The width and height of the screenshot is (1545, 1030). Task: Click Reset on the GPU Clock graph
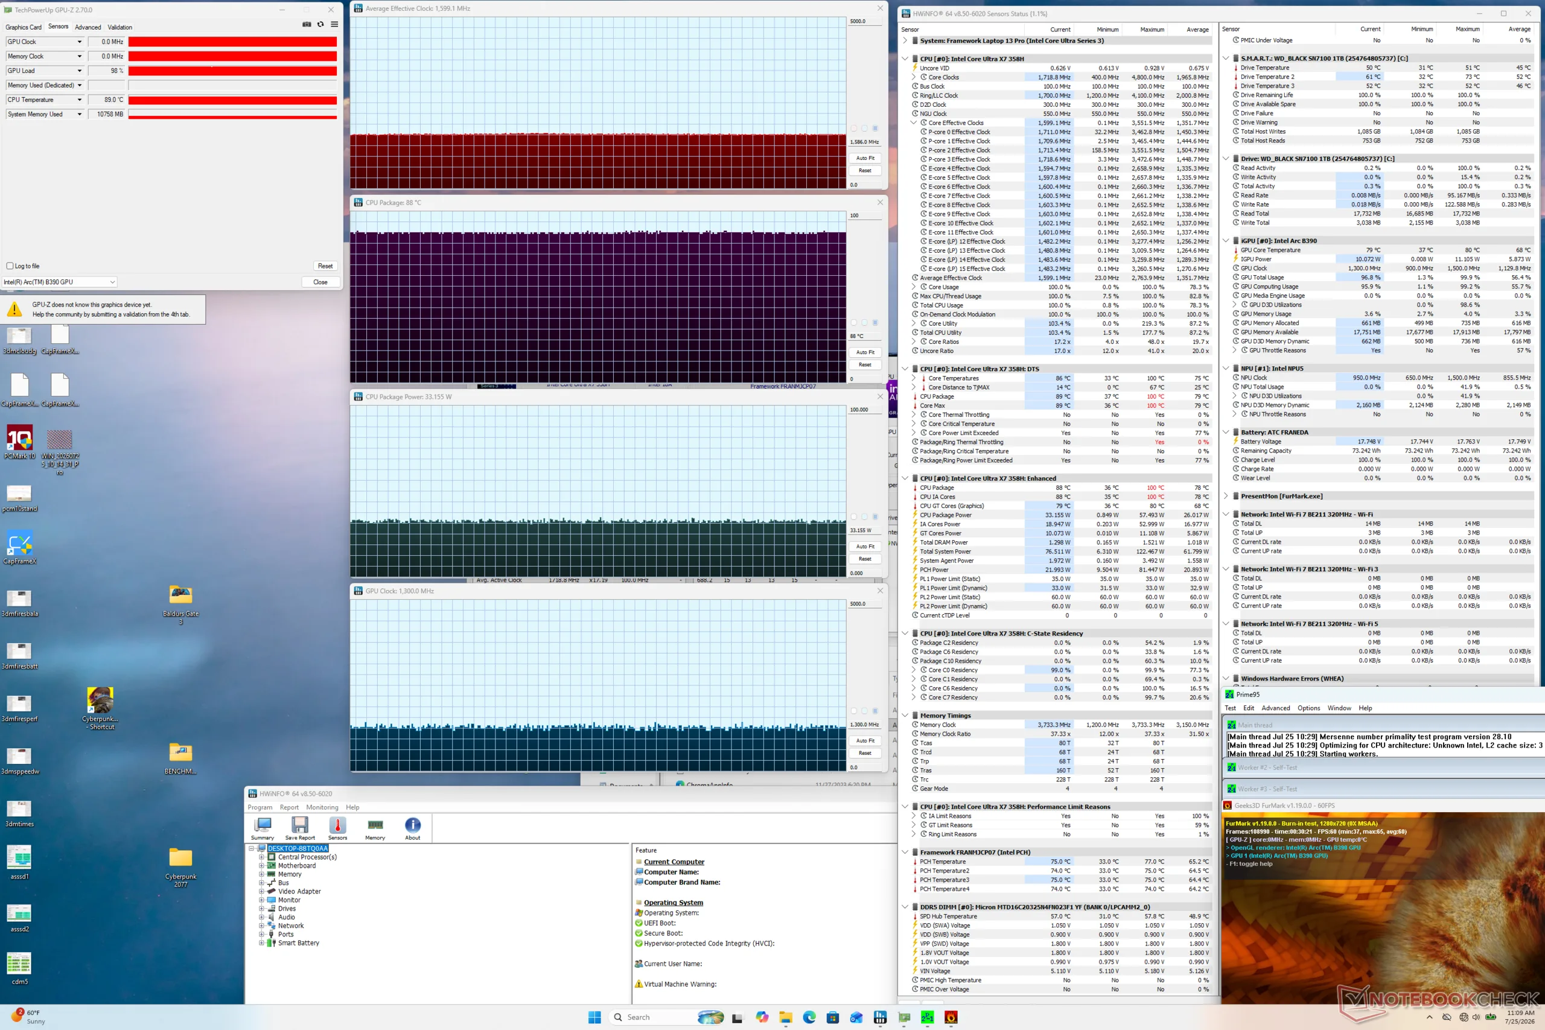[x=865, y=753]
